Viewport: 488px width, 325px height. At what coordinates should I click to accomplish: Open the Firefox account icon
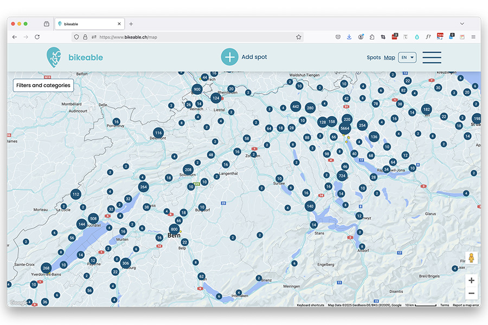point(361,37)
